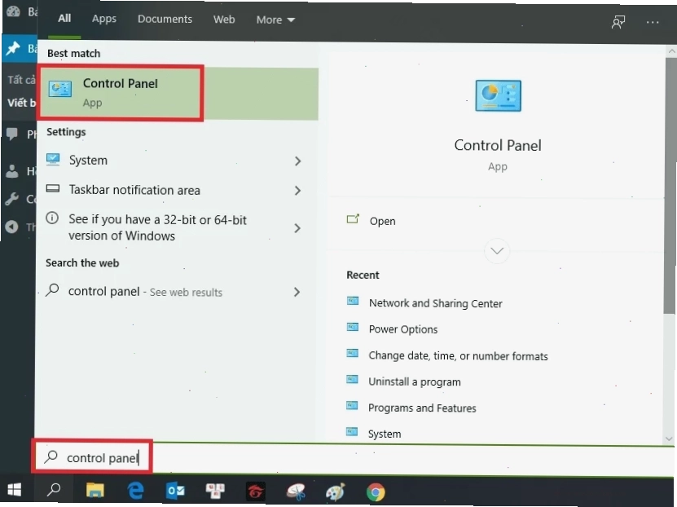Image resolution: width=677 pixels, height=507 pixels.
Task: Open File Explorer from the taskbar
Action: [x=95, y=490]
